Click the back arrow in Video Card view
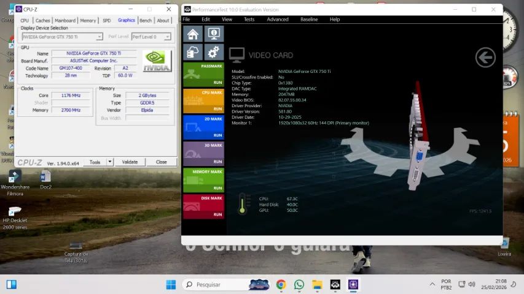The image size is (524, 294). coord(485,58)
